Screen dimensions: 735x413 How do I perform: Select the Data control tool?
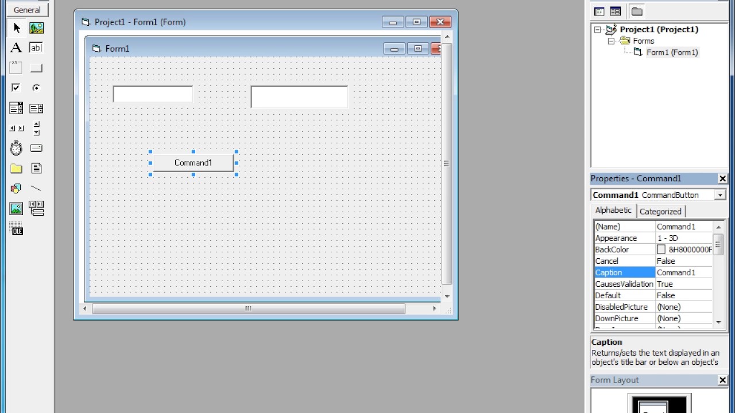click(x=36, y=208)
